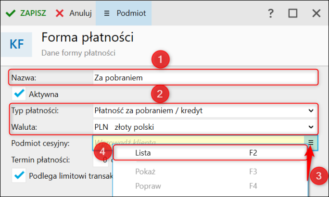The image size is (329, 197).
Task: Click into the Nazwa text field
Action: 202,77
